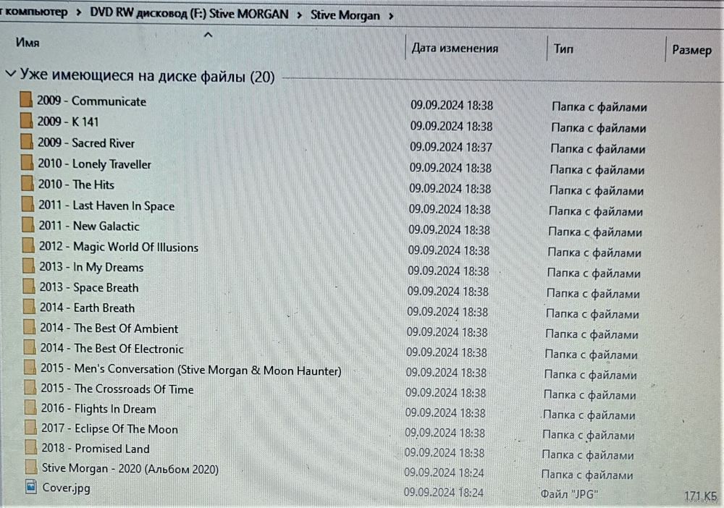Viewport: 724px width, 508px height.
Task: Select the folder icon for 2010 - The Hits
Action: click(28, 183)
